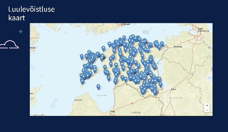Screen dimensions: 228x132
Task: Click the Pskov city label
Action: (x=174, y=89)
